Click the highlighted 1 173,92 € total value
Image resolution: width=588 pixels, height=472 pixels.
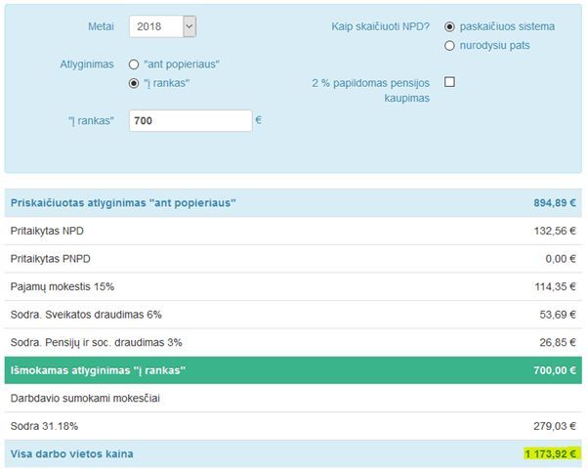coord(547,454)
